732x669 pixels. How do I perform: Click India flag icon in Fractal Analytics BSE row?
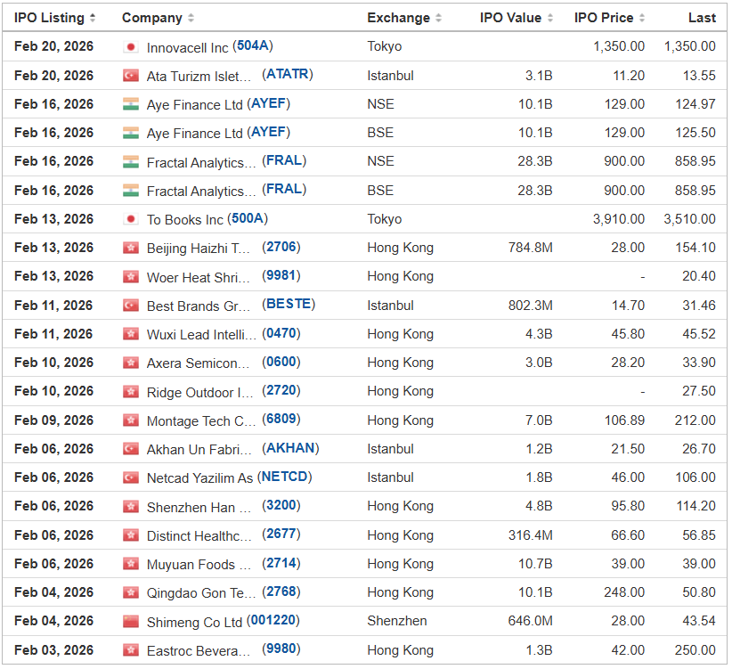pyautogui.click(x=131, y=191)
